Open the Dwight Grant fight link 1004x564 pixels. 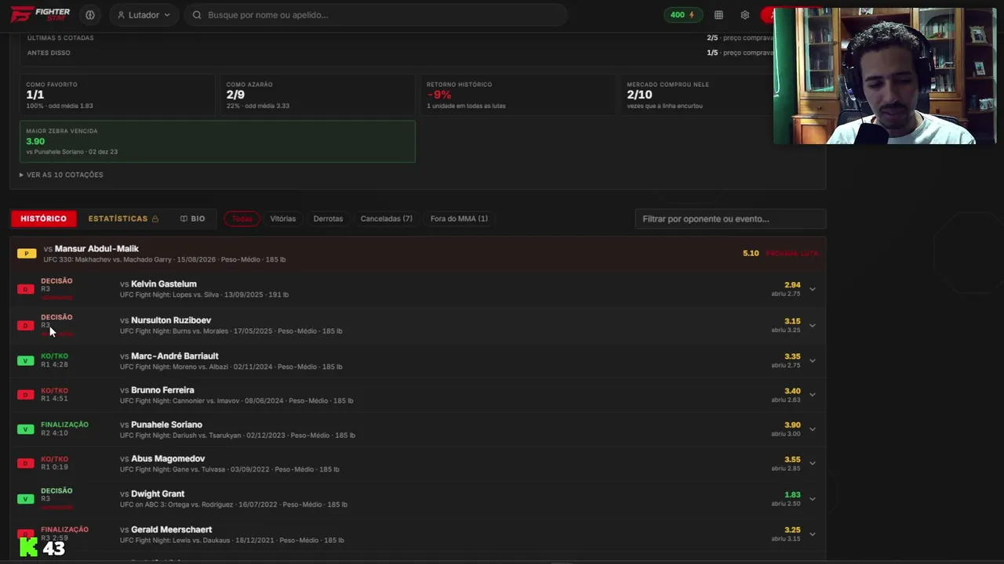pos(158,493)
